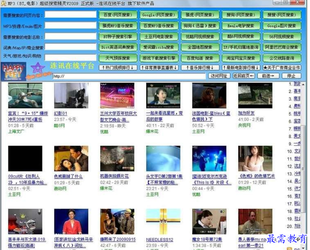Click the IP/手机归属地查询 button
This screenshot has height=250, width=310.
(x=241, y=47)
